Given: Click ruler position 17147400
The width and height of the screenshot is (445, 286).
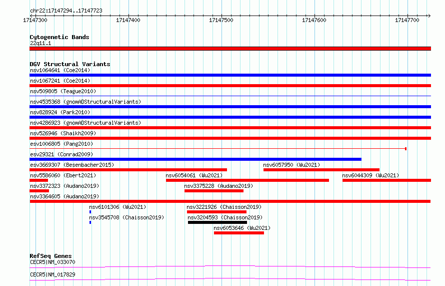Looking at the screenshot, I should pos(128,20).
